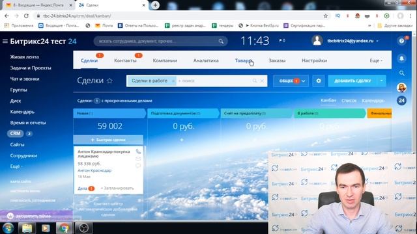417x234 pixels.
Task: Click the Добавить сделку button
Action: (352, 81)
